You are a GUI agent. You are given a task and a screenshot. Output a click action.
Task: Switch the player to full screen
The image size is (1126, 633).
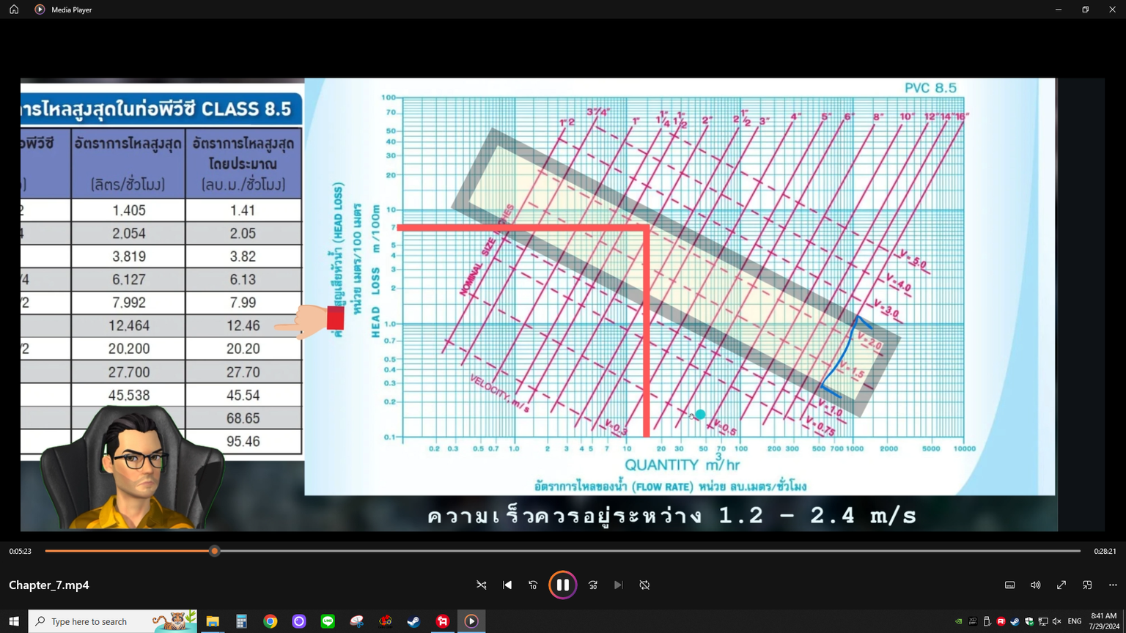[x=1061, y=585]
